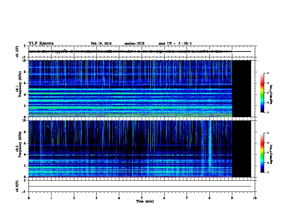
Task: Click the ch.2 "Frequency (kHz)" axis label
Action: click(x=20, y=144)
